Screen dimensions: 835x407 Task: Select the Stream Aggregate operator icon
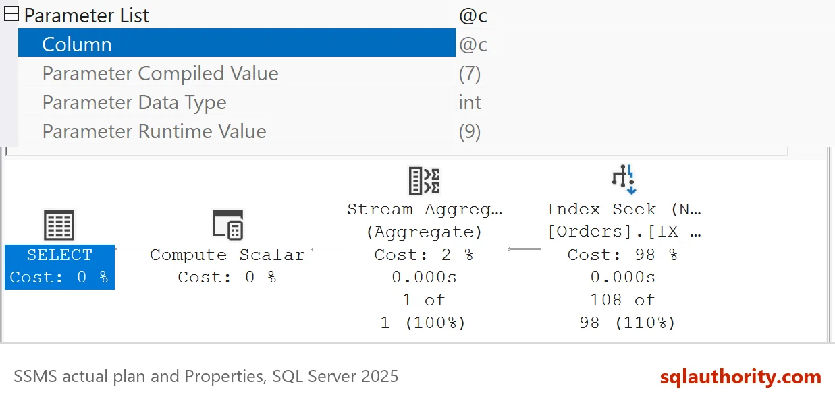pos(425,181)
